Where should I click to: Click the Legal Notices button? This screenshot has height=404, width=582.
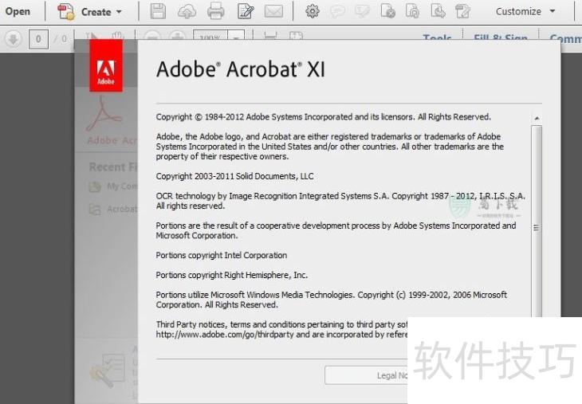coord(367,375)
